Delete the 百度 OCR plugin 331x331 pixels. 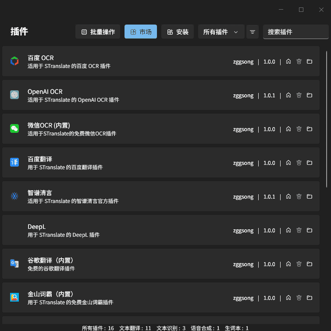click(x=299, y=61)
